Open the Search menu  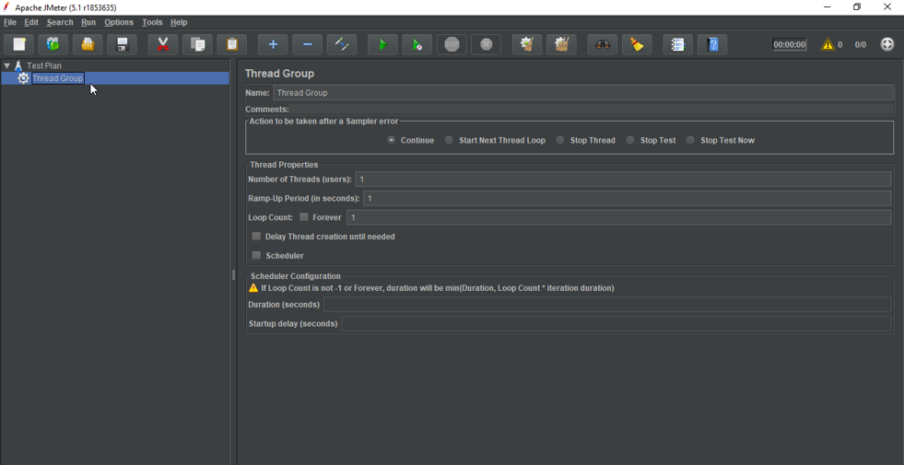[60, 22]
